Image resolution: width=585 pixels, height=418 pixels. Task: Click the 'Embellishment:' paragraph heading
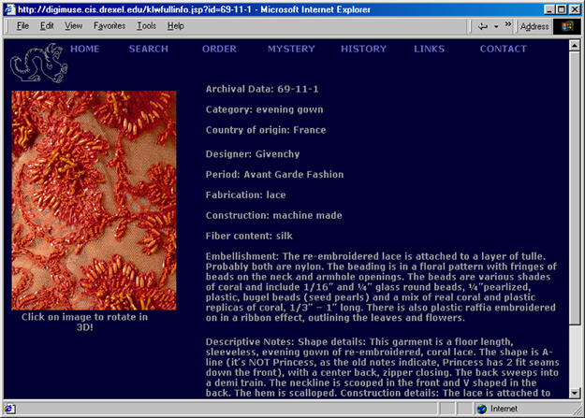pos(242,256)
